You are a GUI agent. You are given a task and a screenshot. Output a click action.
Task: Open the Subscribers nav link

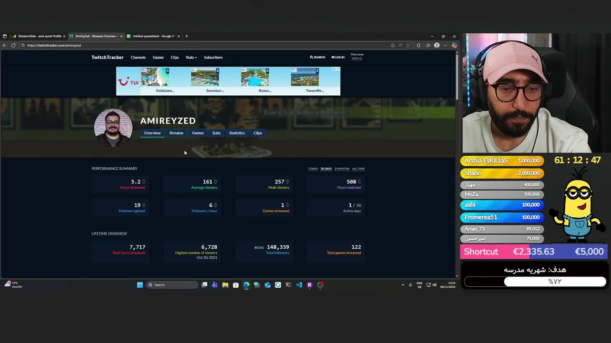click(213, 57)
